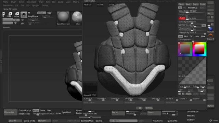The height and width of the screenshot is (123, 219).
Task: Expand the Visibility section
Action: tap(191, 120)
